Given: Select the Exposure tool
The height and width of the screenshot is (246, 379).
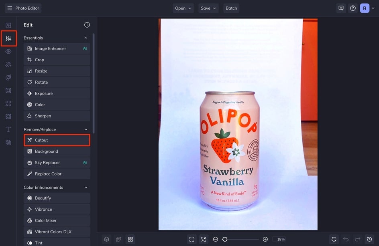Looking at the screenshot, I should click(57, 93).
